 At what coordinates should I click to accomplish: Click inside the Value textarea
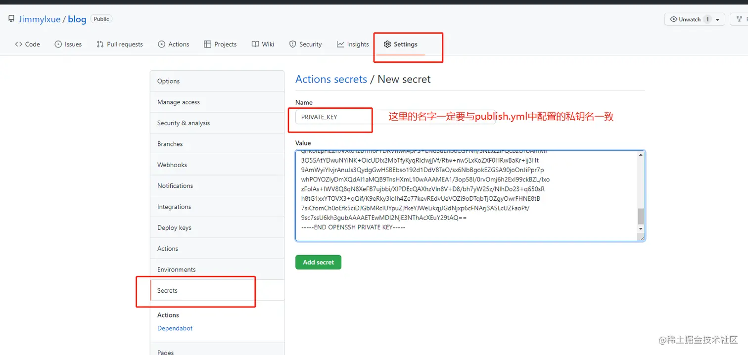pos(470,196)
